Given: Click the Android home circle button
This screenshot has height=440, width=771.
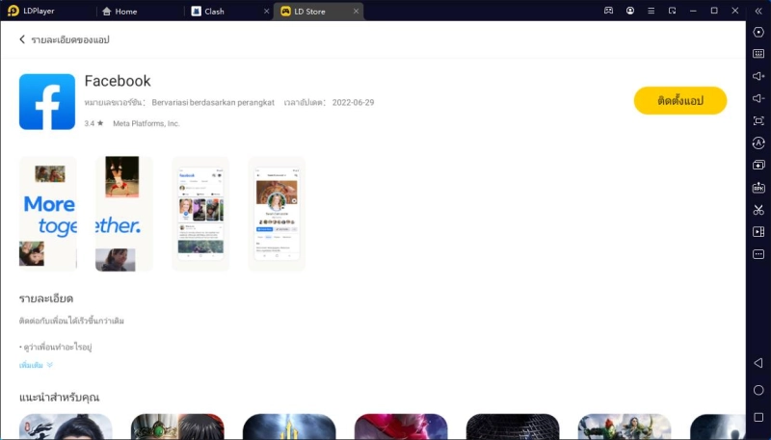Looking at the screenshot, I should click(758, 390).
